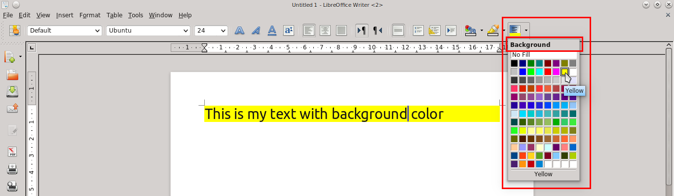
Task: Open the Table menu
Action: coord(114,15)
